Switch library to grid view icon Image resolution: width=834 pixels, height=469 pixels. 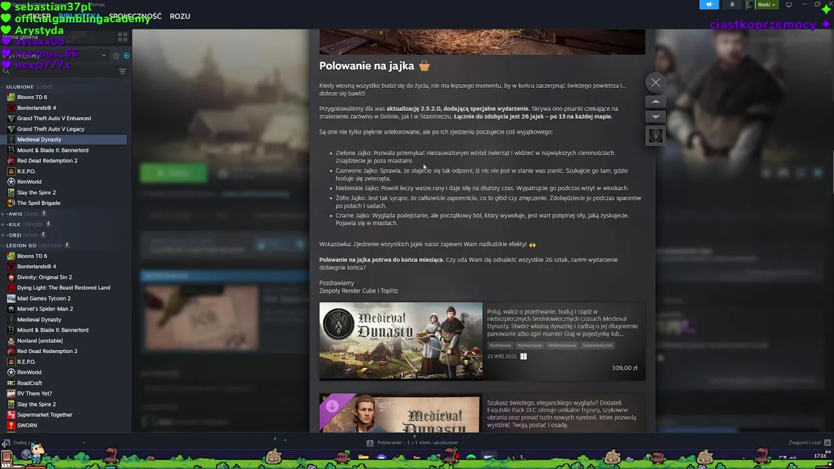click(122, 37)
